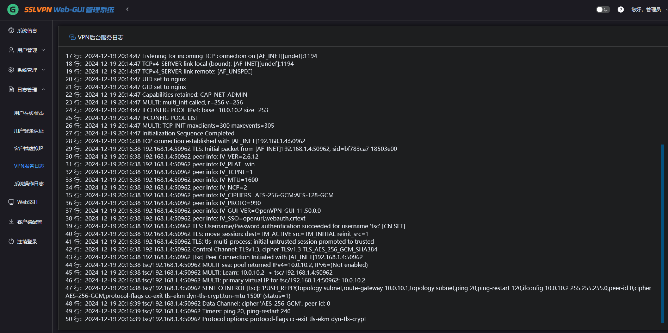
Task: Collapse the 日志管理 menu chevron
Action: [43, 89]
